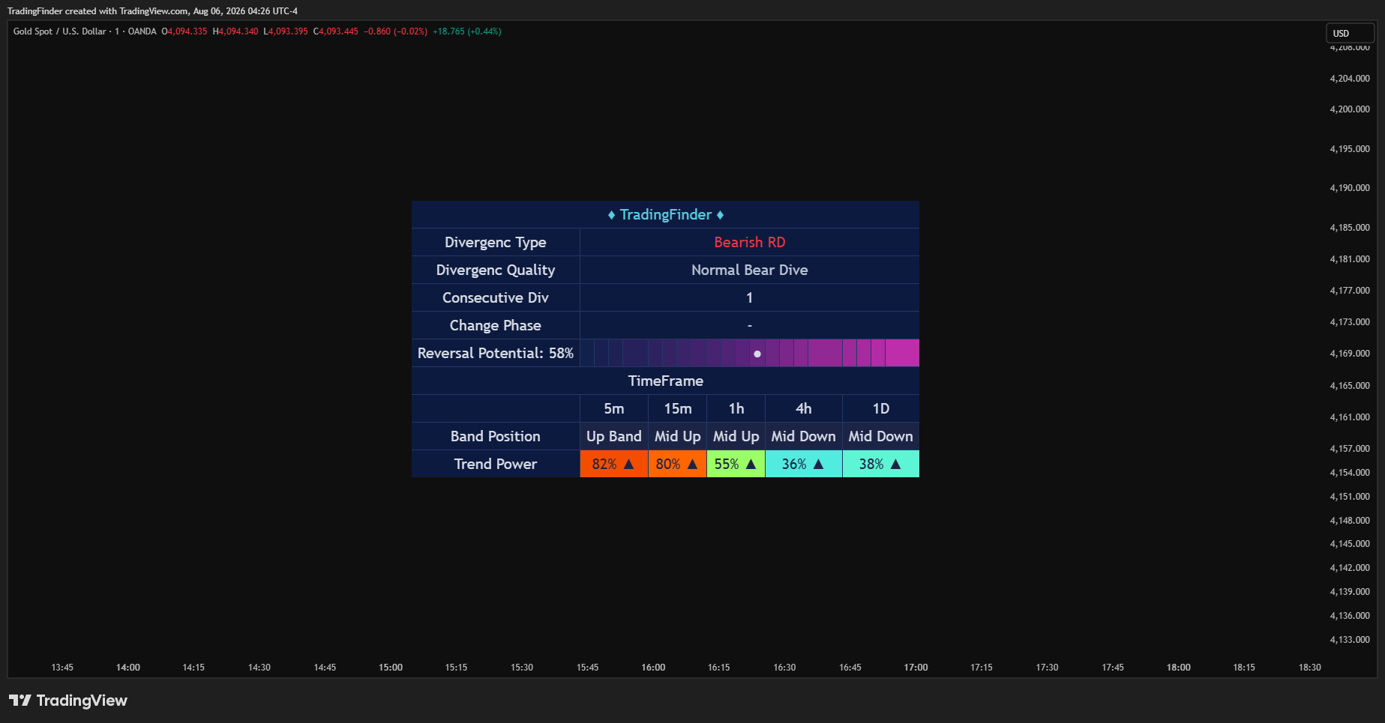This screenshot has height=723, width=1385.
Task: Select the Divergenc Quality label
Action: click(x=496, y=270)
